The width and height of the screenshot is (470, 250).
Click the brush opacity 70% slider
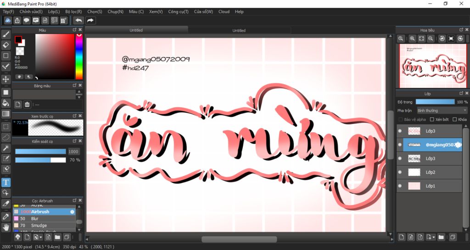(x=40, y=160)
